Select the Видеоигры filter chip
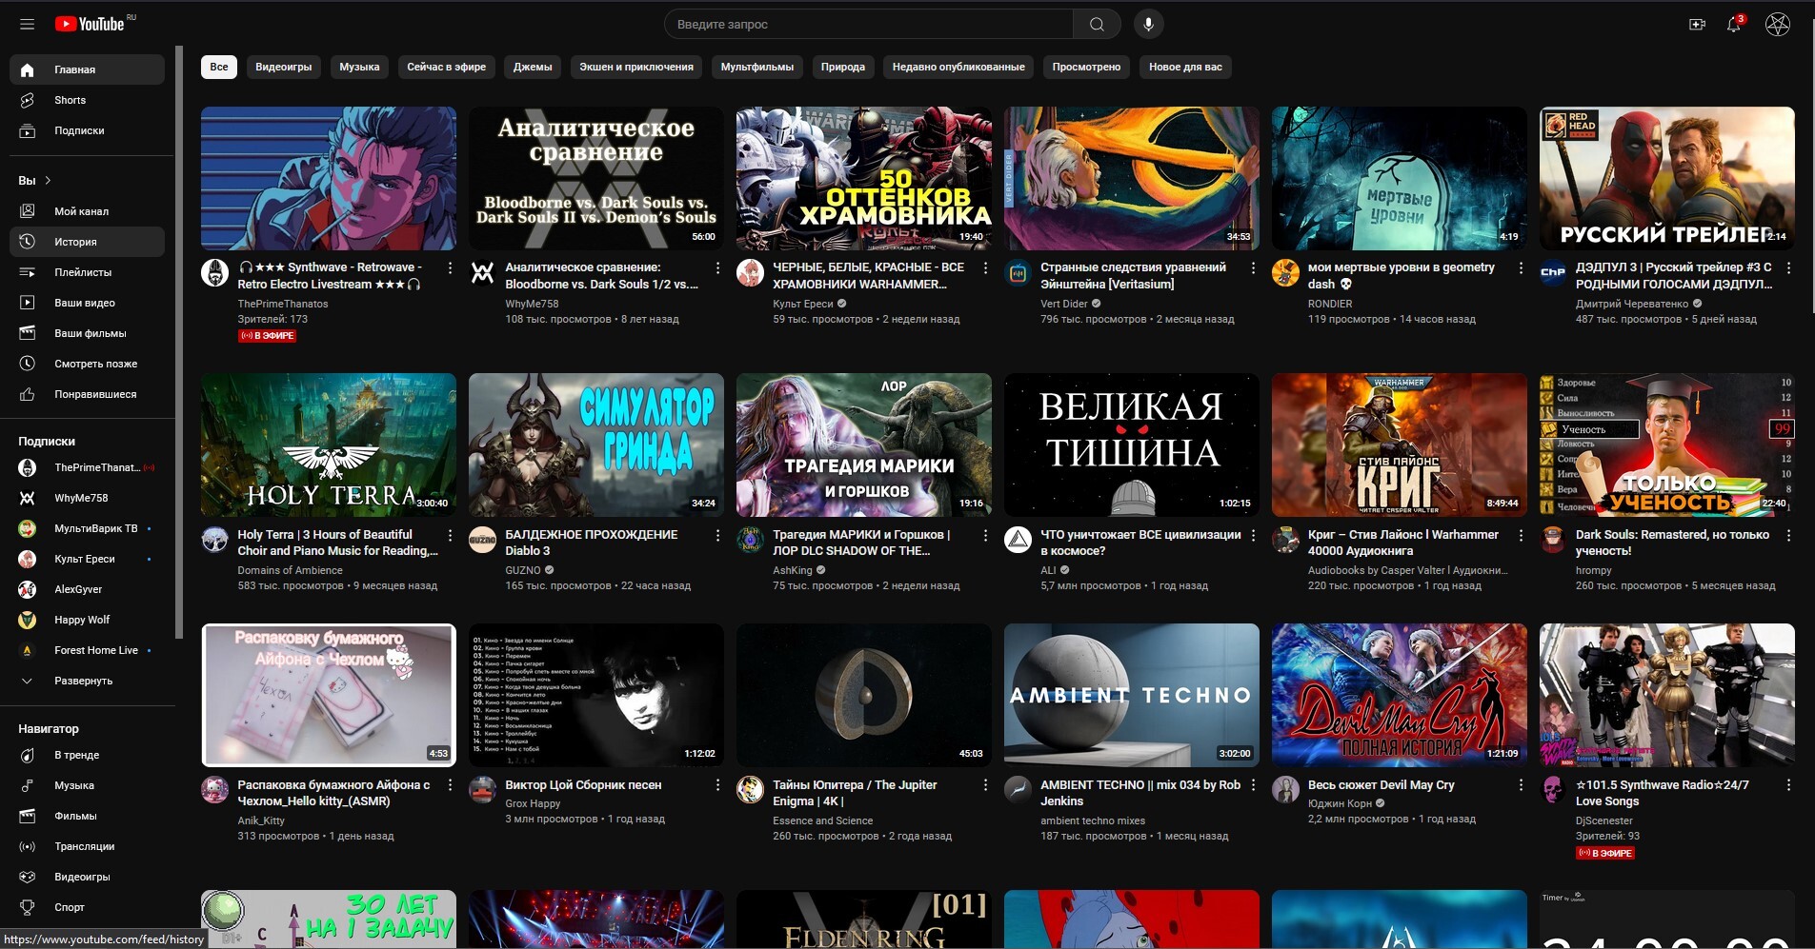Screen dimensions: 1815x949 click(x=283, y=67)
